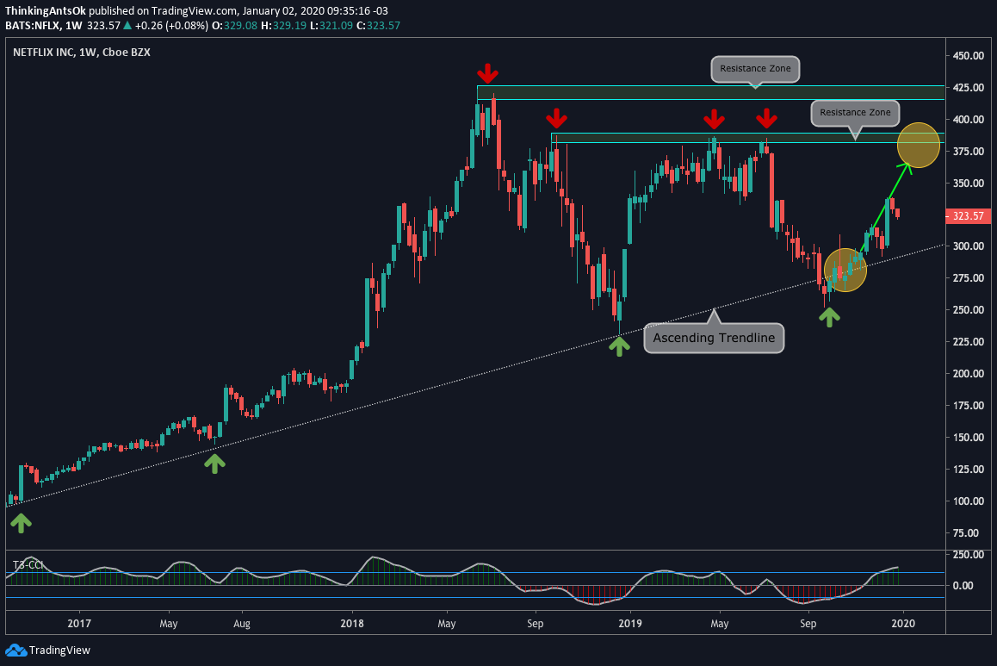997x666 pixels.
Task: Click the H:329.19 high value
Action: (283, 26)
